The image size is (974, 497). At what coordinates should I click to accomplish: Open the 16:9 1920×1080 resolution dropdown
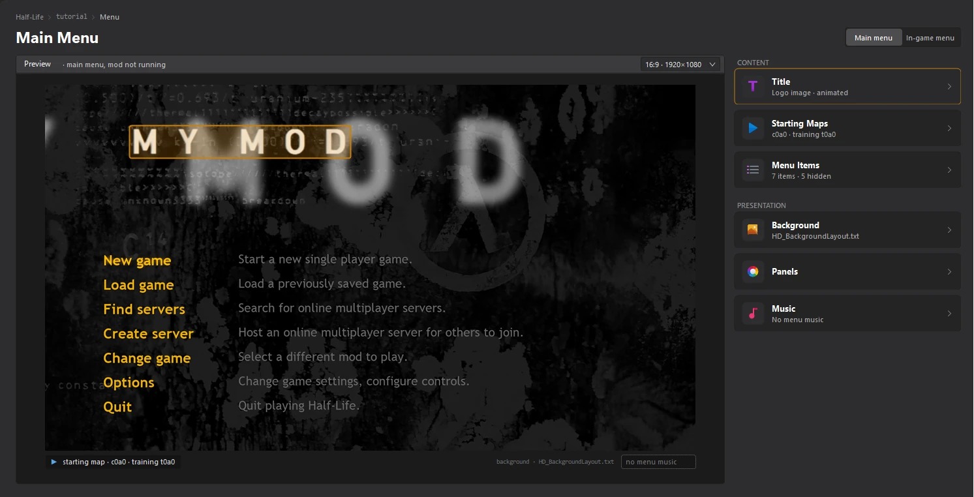pos(681,64)
